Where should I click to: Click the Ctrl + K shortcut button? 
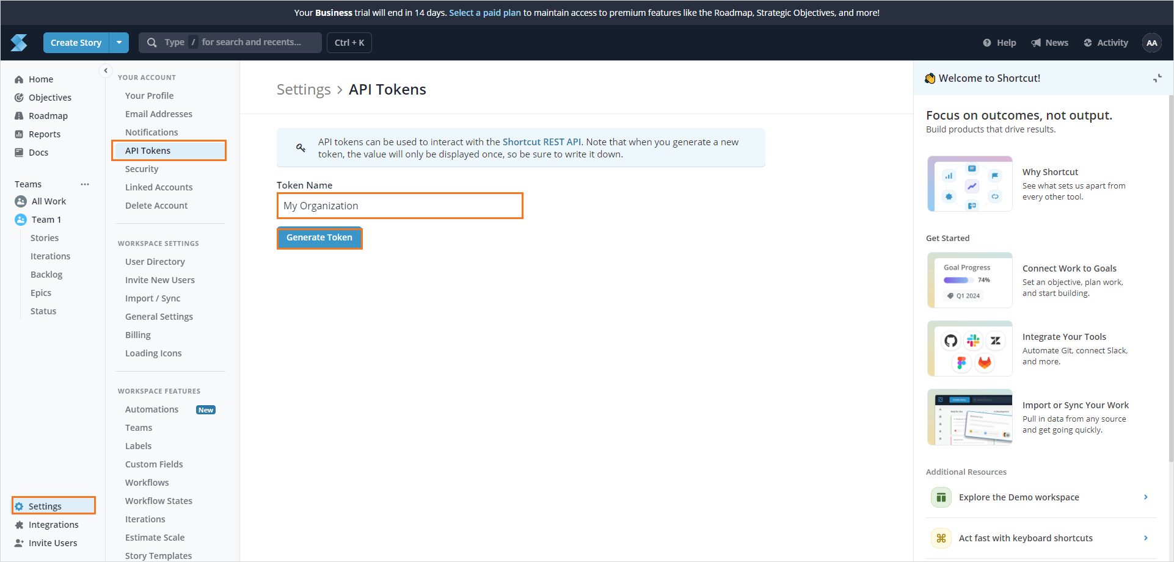(x=349, y=43)
